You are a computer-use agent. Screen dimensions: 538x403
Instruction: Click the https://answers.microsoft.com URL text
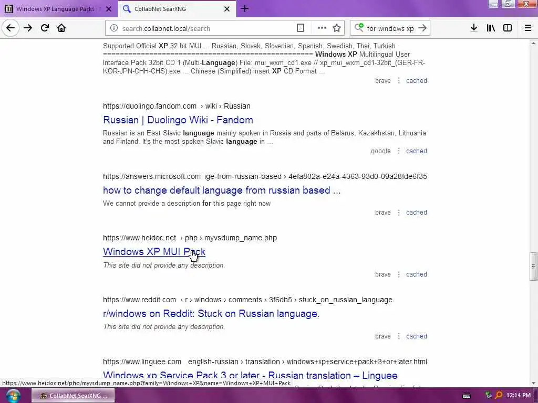(152, 176)
